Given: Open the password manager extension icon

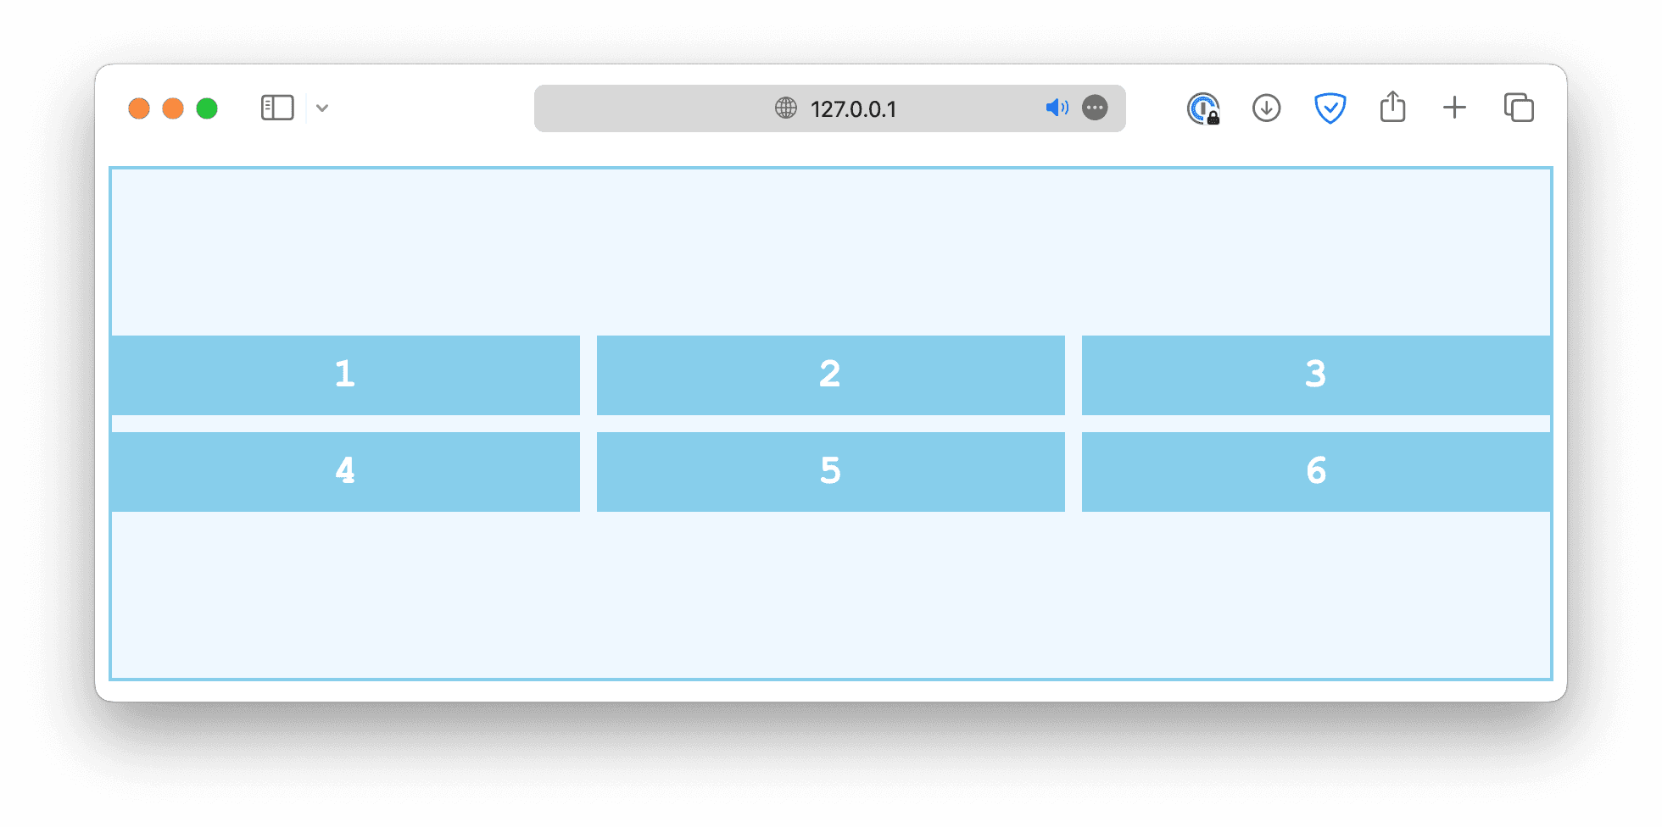Looking at the screenshot, I should coord(1202,108).
